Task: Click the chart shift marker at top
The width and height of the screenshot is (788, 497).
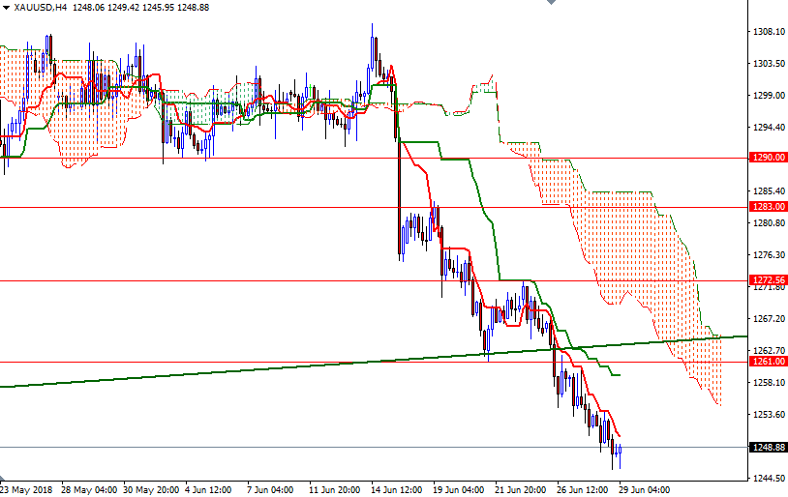Action: coord(551,2)
